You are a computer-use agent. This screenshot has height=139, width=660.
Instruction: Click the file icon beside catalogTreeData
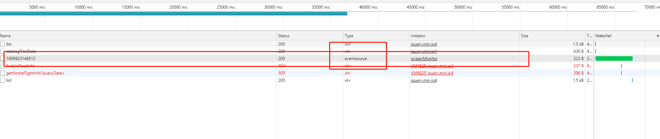2,51
